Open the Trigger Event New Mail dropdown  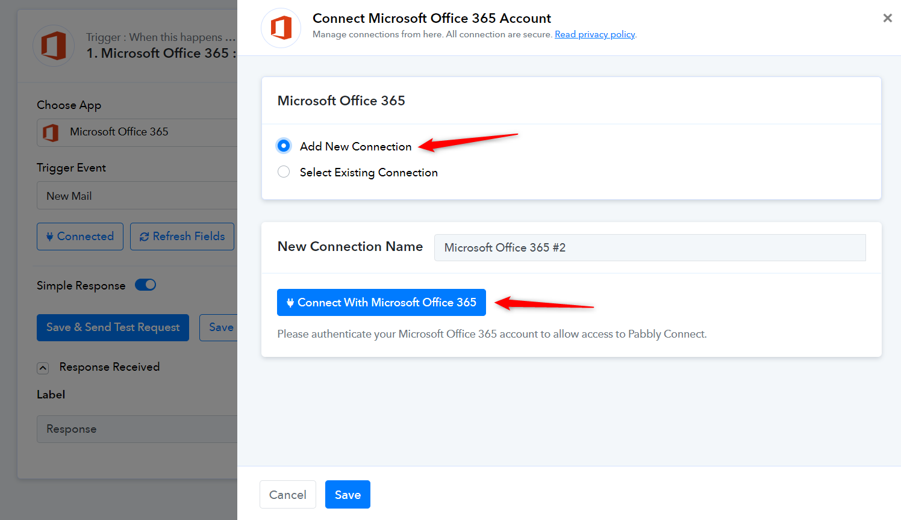point(139,196)
